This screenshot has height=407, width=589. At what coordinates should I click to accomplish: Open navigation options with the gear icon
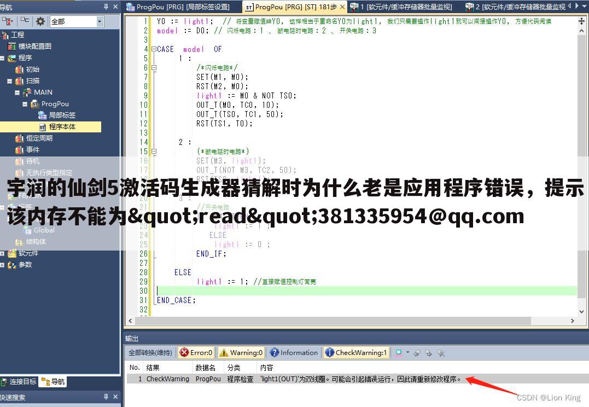point(40,21)
